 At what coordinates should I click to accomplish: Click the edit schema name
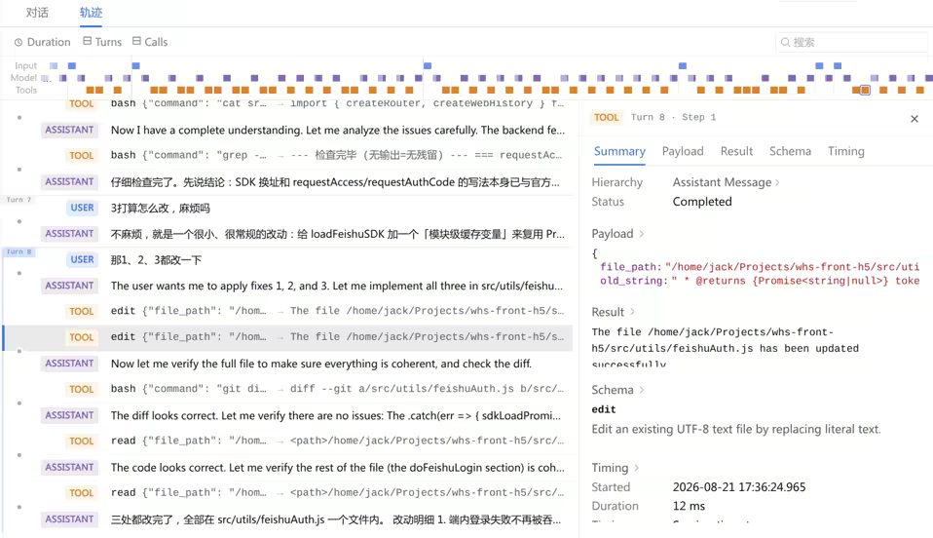[604, 409]
